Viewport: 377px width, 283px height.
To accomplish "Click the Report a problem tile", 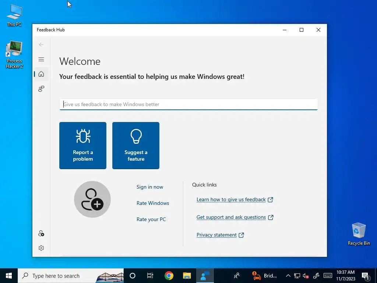I will point(83,145).
